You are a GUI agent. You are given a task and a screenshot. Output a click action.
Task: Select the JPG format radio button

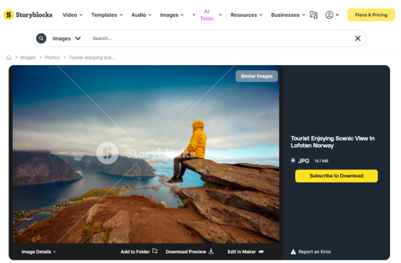[x=293, y=160]
